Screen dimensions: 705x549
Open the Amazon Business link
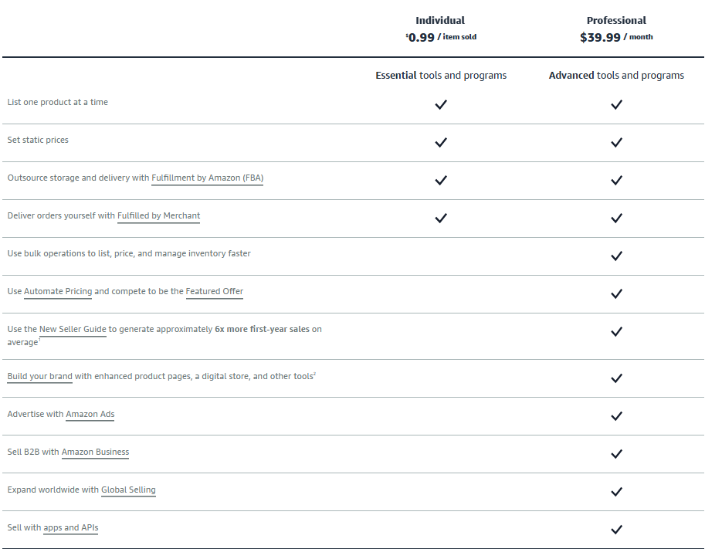95,452
